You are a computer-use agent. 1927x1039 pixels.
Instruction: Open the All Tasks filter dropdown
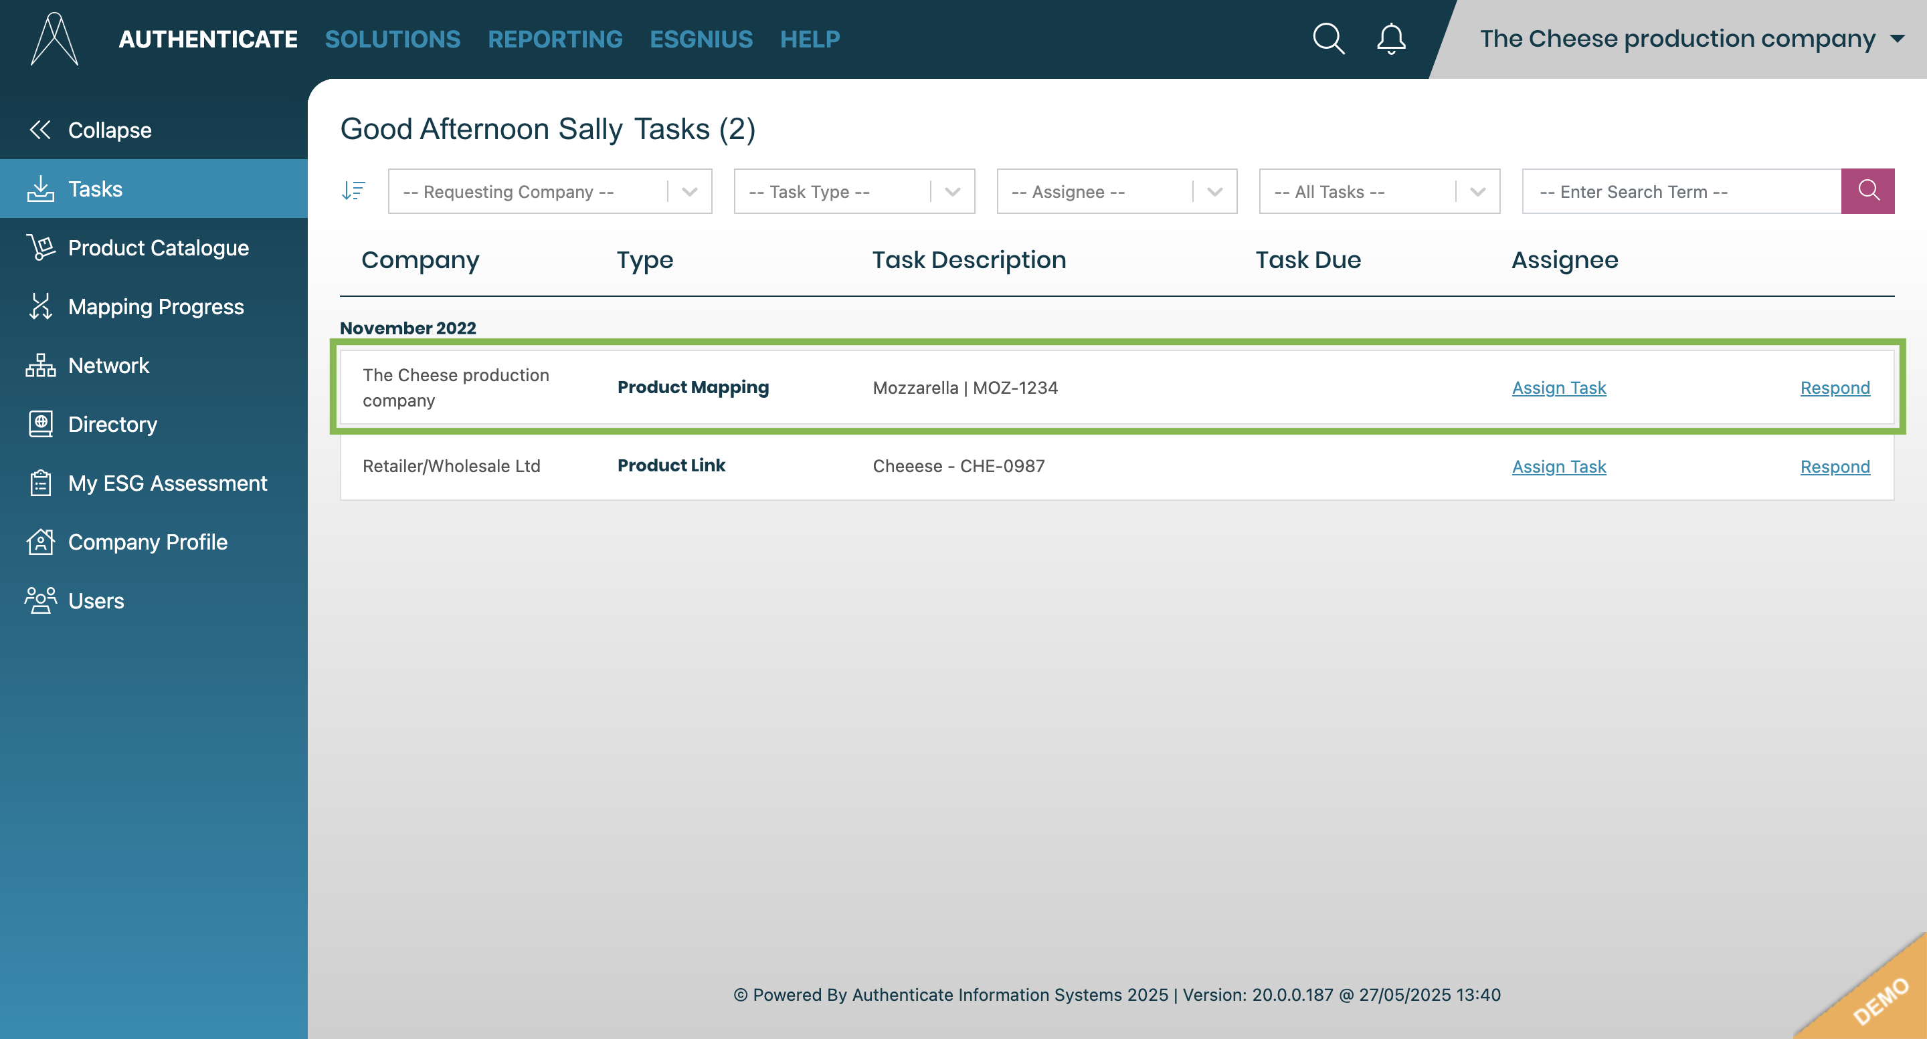tap(1378, 191)
